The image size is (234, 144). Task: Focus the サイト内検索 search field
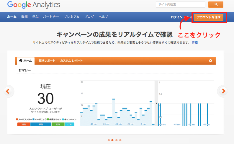pyautogui.click(x=180, y=4)
